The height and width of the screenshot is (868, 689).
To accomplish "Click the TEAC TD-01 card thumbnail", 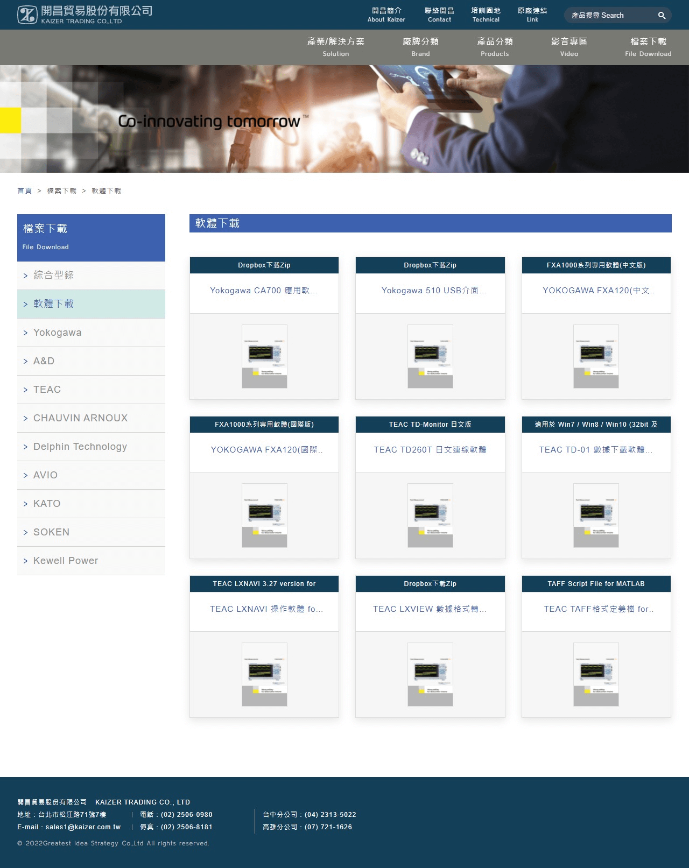I will 596,516.
